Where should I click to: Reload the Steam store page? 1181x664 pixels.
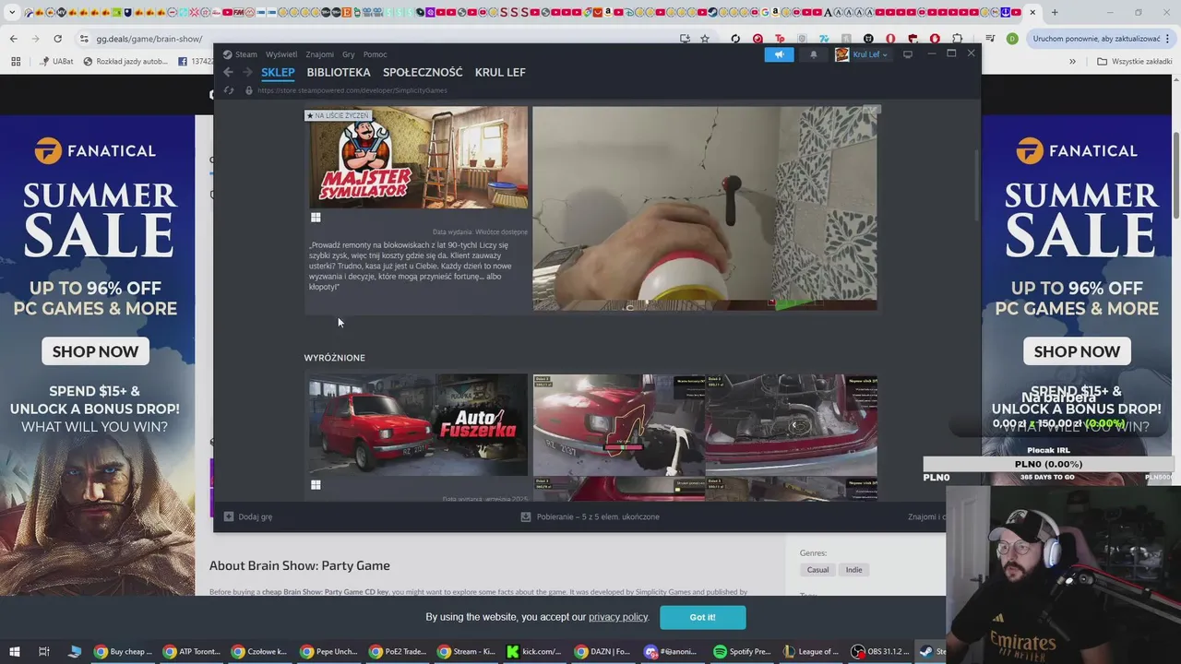[229, 90]
